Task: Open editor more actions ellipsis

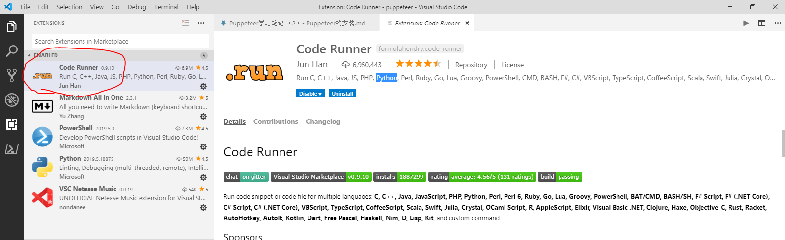Action: coord(778,23)
